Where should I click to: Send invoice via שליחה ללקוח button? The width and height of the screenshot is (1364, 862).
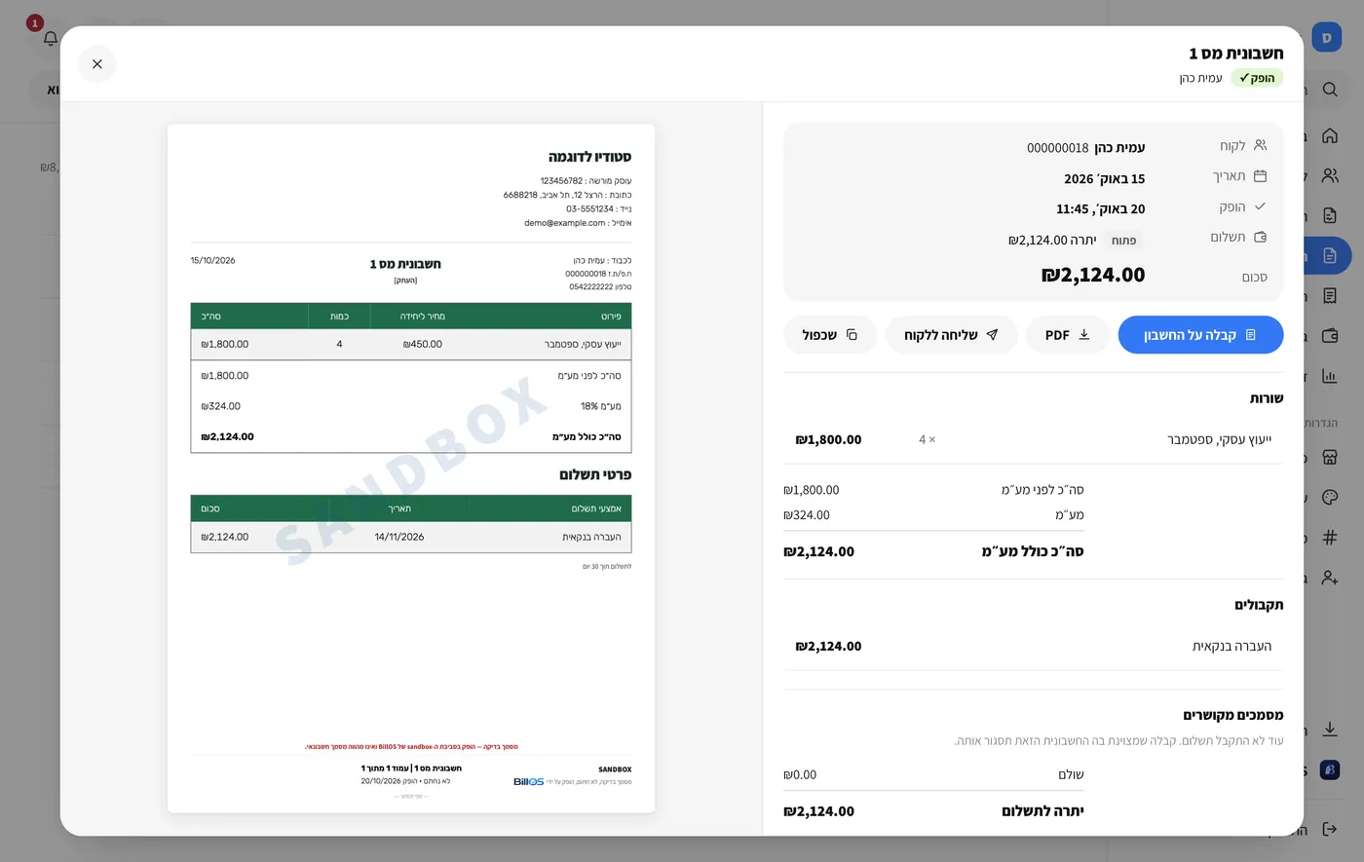pos(951,335)
